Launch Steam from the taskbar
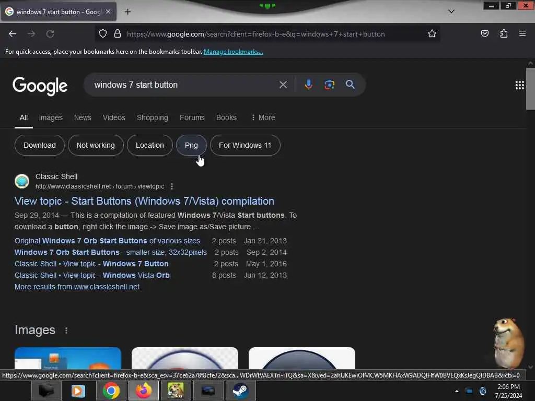Viewport: 535px width, 401px height. [240, 391]
